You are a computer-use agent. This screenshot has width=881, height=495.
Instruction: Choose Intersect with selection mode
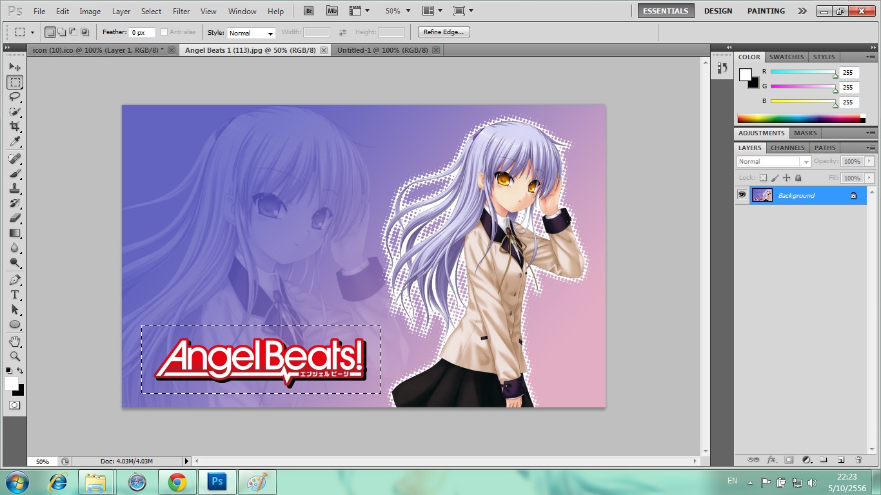(x=84, y=32)
